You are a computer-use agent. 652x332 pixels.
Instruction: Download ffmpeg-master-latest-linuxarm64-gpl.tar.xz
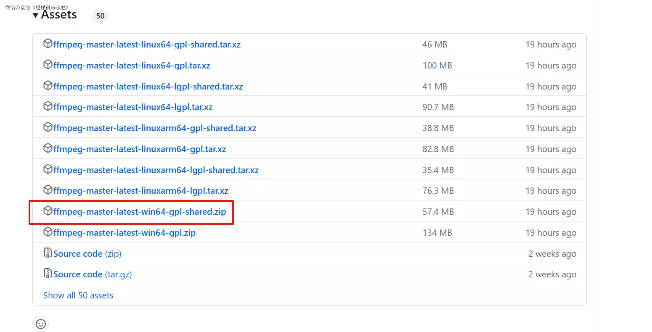coord(140,149)
